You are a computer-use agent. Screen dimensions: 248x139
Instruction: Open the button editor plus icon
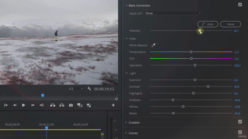click(113, 105)
